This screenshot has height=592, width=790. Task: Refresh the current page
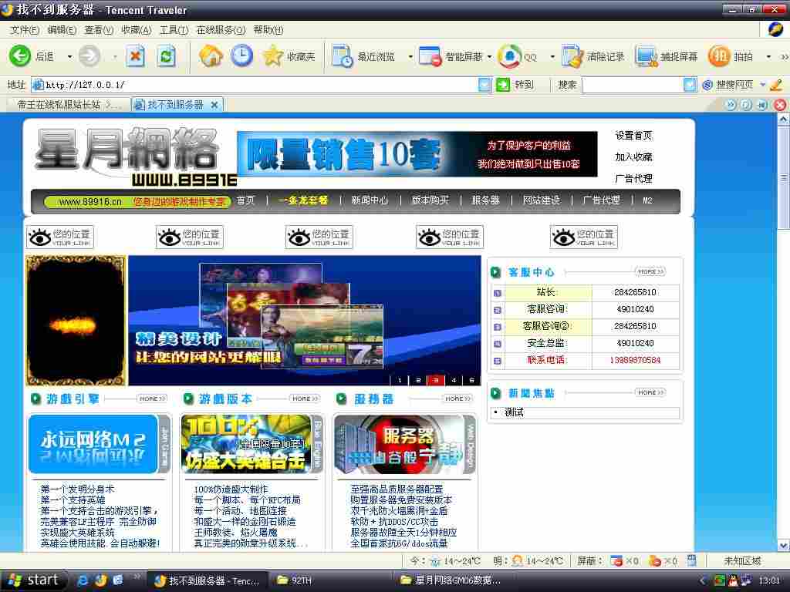point(164,55)
